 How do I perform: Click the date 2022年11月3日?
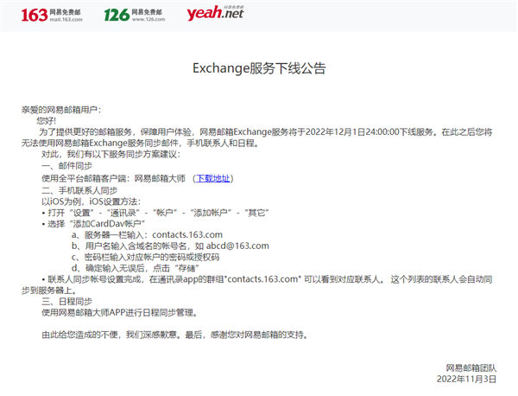[466, 379]
